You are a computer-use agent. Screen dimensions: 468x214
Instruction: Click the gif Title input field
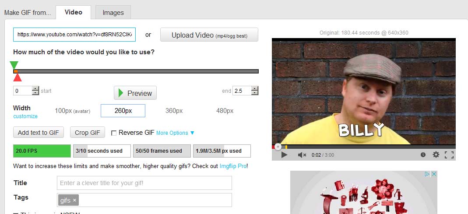tap(144, 183)
